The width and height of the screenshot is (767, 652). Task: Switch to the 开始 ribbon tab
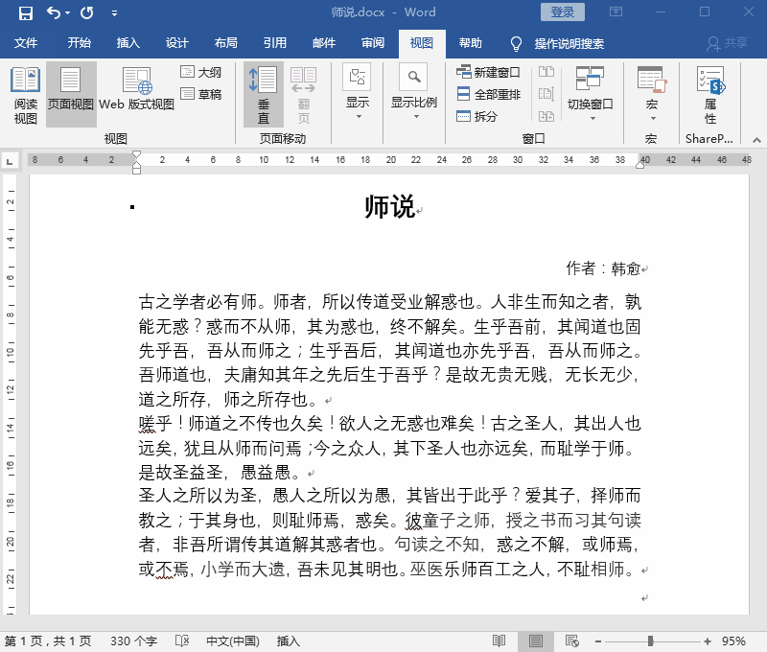pos(81,43)
